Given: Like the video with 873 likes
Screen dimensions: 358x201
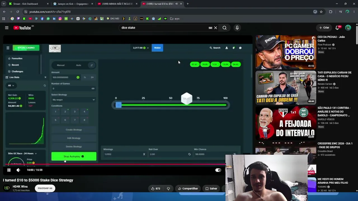Looking at the screenshot, I should pyautogui.click(x=156, y=189).
